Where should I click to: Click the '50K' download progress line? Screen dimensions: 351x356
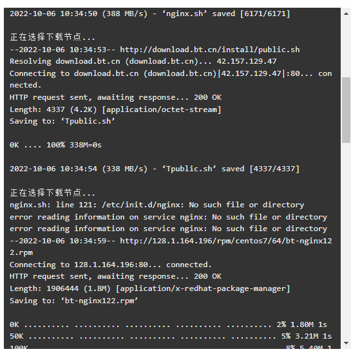(171, 336)
